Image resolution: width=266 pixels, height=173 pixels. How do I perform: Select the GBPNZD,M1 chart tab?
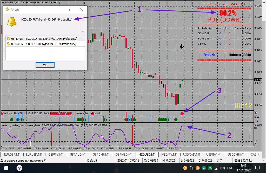124,155
